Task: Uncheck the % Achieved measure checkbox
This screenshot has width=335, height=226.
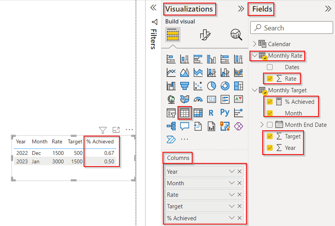Action: (270, 102)
